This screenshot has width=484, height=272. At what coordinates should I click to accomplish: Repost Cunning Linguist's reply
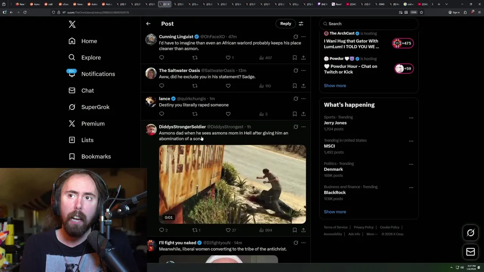195,58
